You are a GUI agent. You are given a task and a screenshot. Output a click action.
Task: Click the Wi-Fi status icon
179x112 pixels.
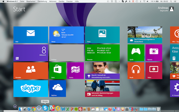144,1
